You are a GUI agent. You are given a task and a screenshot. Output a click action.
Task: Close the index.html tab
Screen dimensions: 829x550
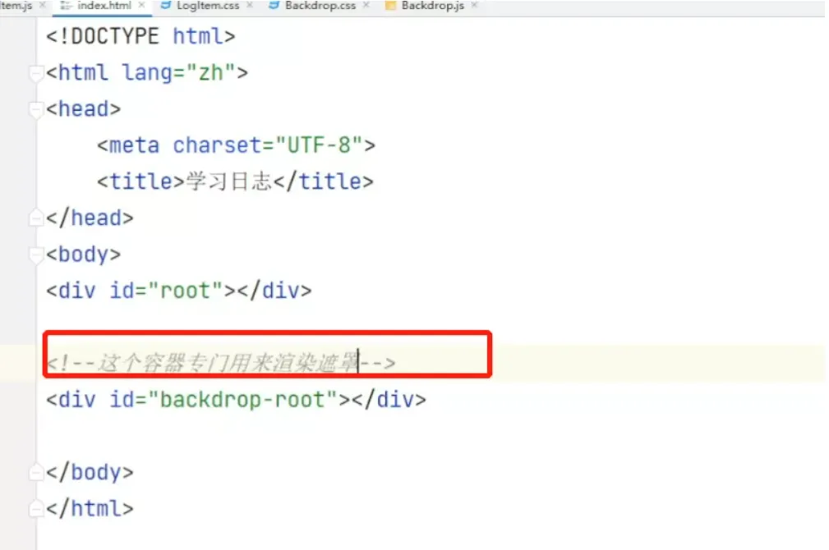141,5
